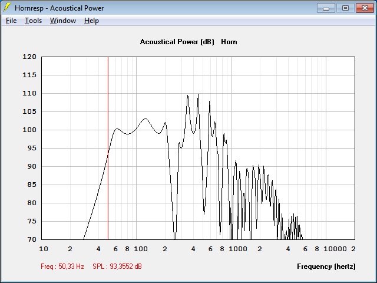This screenshot has width=377, height=283.
Task: Click the 'SPL : 93,3552 dB' readout
Action: click(x=117, y=266)
